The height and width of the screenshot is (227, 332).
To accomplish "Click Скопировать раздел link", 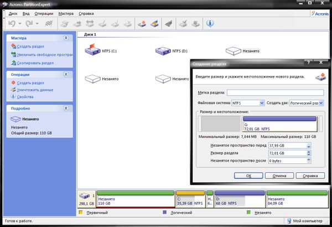I will pos(35,63).
